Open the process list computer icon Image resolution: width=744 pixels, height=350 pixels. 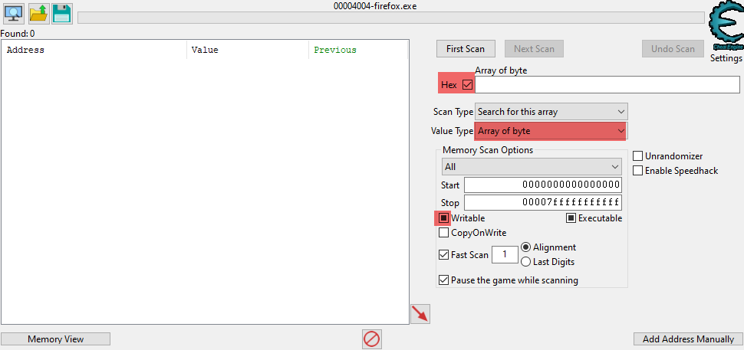(x=14, y=14)
